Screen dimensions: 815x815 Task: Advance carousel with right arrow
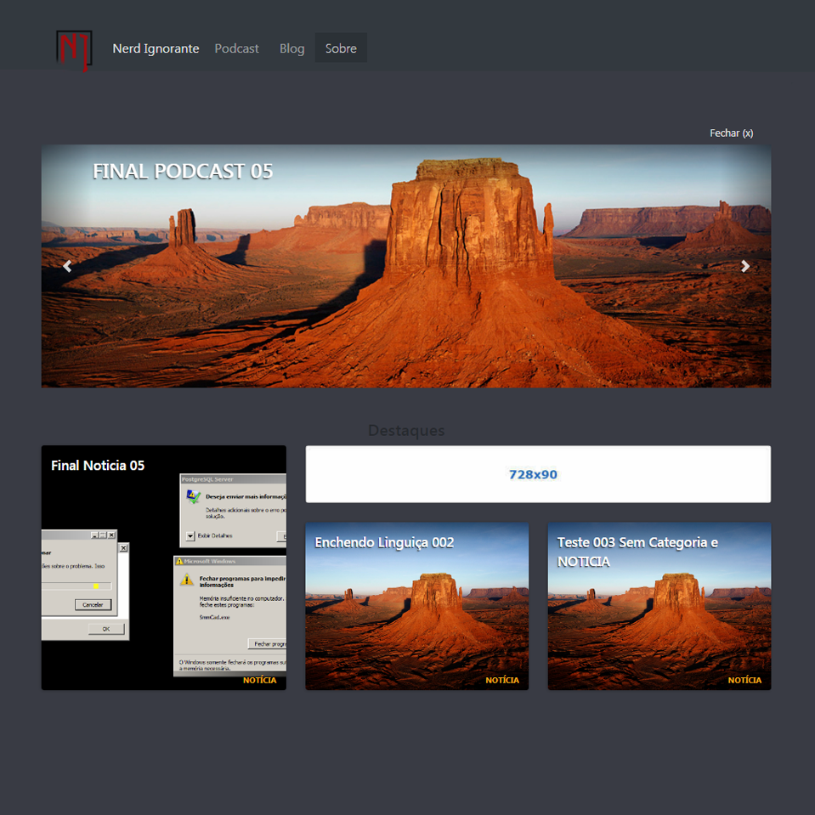(745, 266)
